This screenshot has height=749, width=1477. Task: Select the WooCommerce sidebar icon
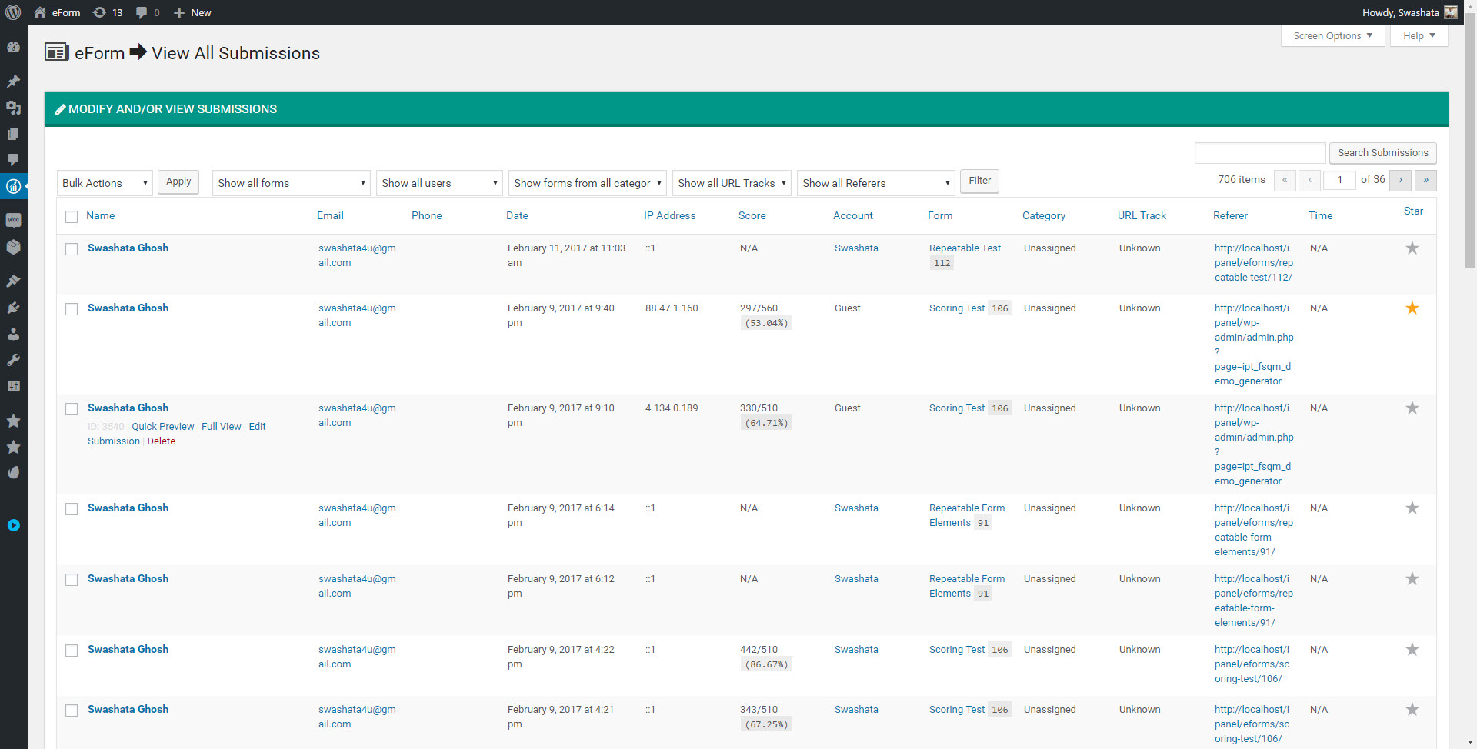14,221
